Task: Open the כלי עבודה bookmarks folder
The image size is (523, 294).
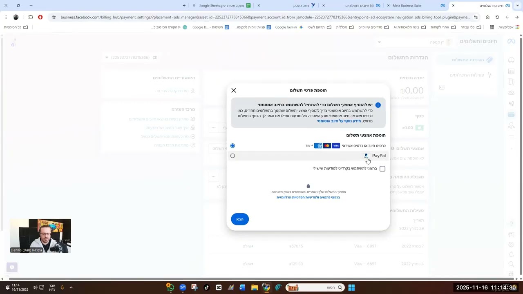Action: pyautogui.click(x=470, y=27)
